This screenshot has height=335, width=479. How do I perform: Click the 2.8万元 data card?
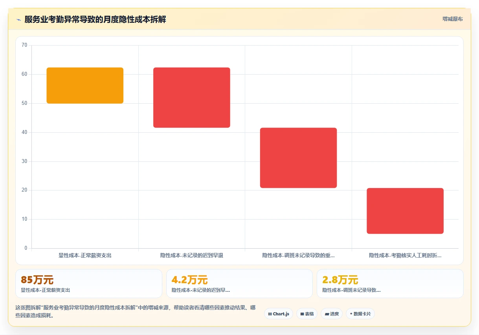pos(390,284)
